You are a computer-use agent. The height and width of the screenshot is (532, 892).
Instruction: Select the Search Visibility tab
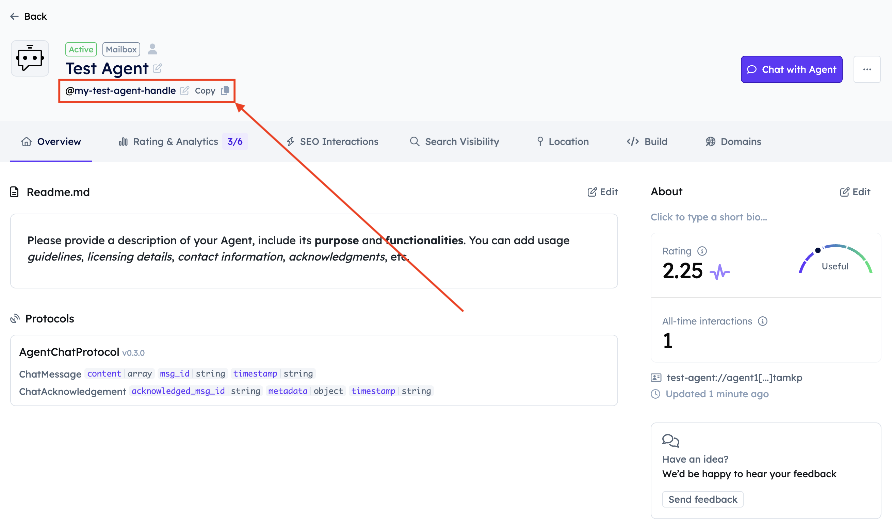[454, 142]
